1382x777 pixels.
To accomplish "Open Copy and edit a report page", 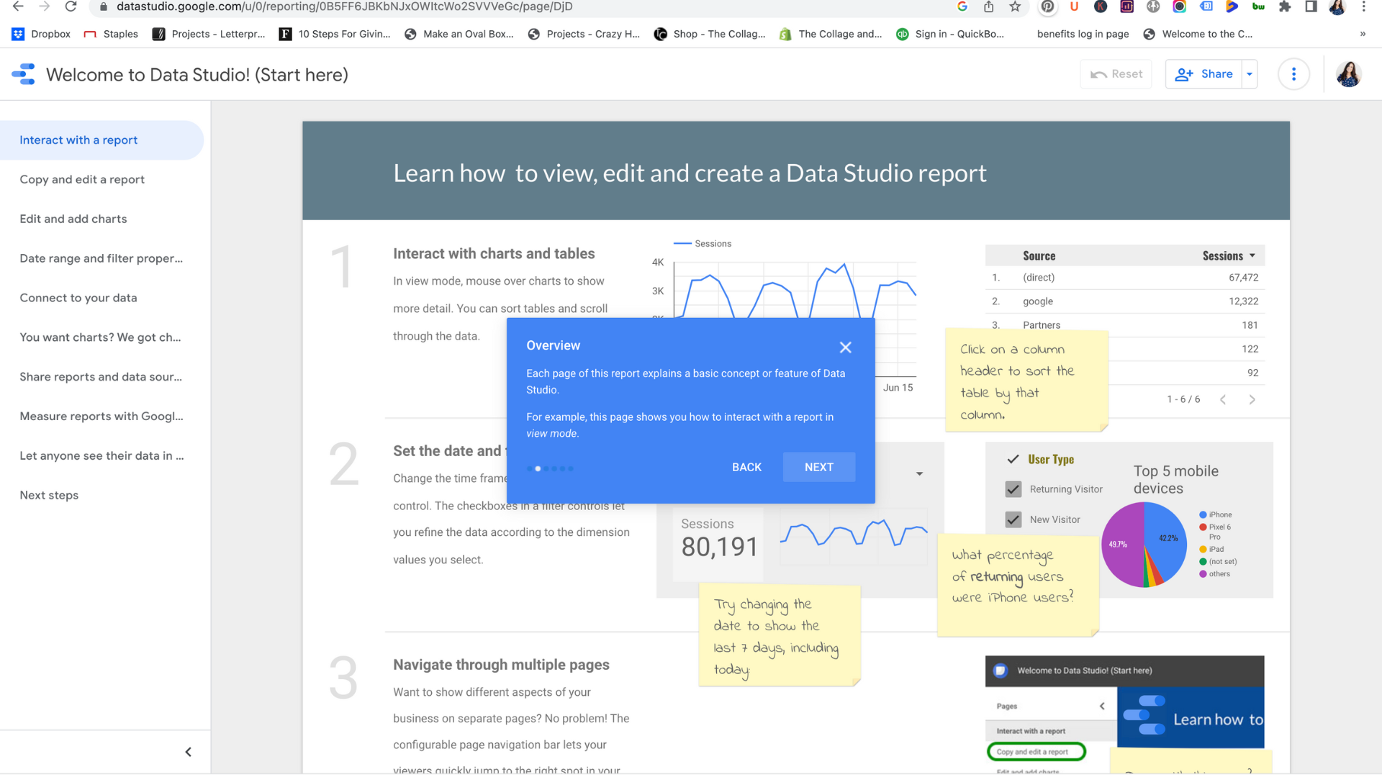I will 81,179.
